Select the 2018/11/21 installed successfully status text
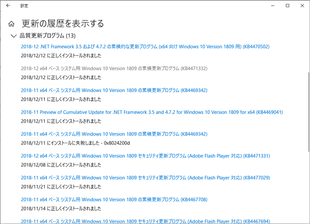This screenshot has height=224, width=310. tap(61, 187)
